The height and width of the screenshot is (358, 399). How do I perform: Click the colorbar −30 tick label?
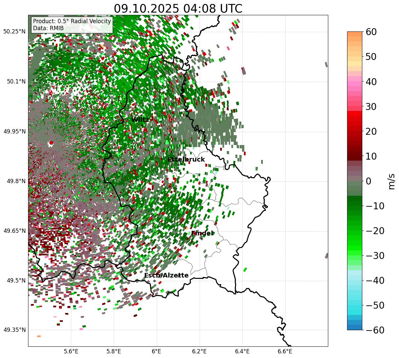(375, 256)
